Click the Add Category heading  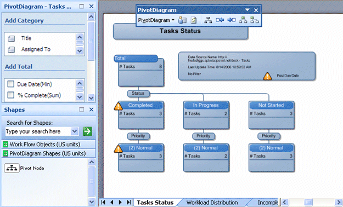(x=24, y=20)
